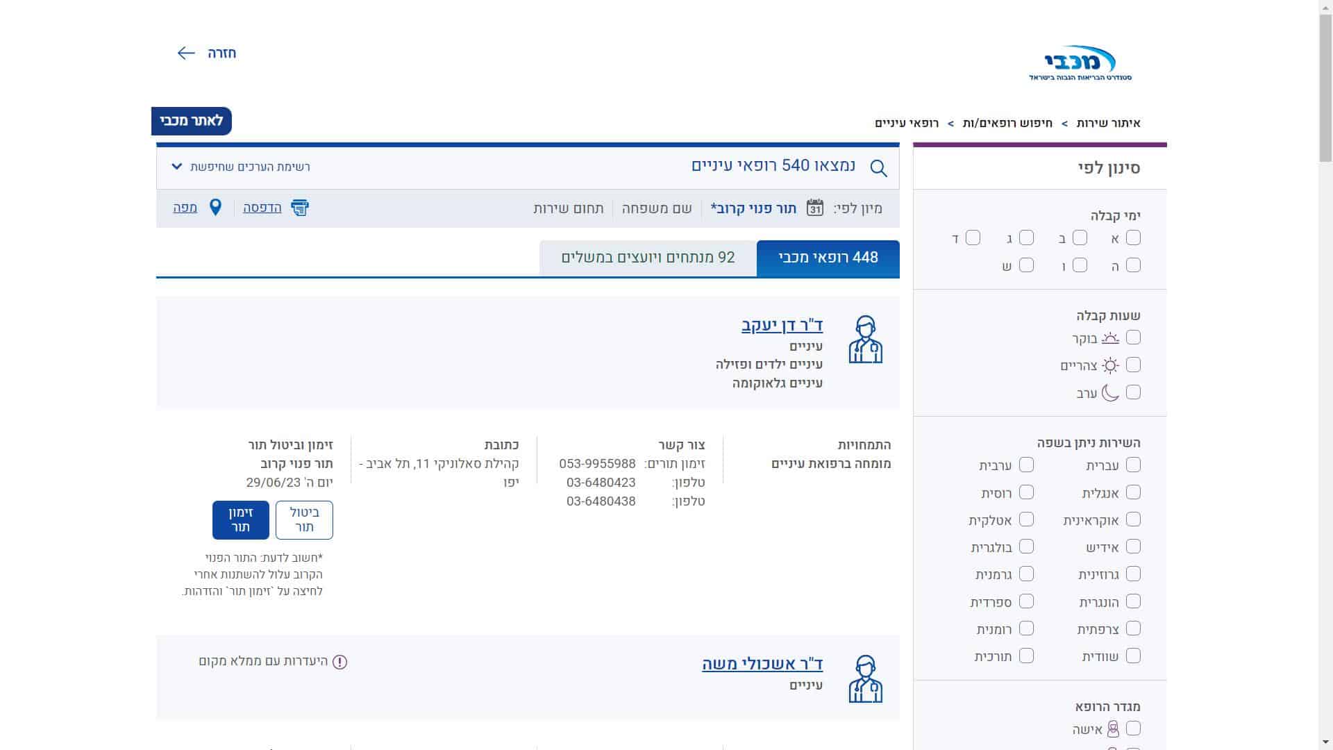Screen dimensions: 1333x750
Task: Click the calendar sort icon
Action: click(815, 208)
